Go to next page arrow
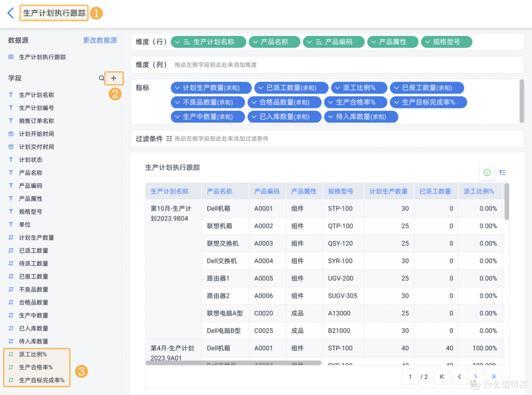532x395 pixels. 476,377
